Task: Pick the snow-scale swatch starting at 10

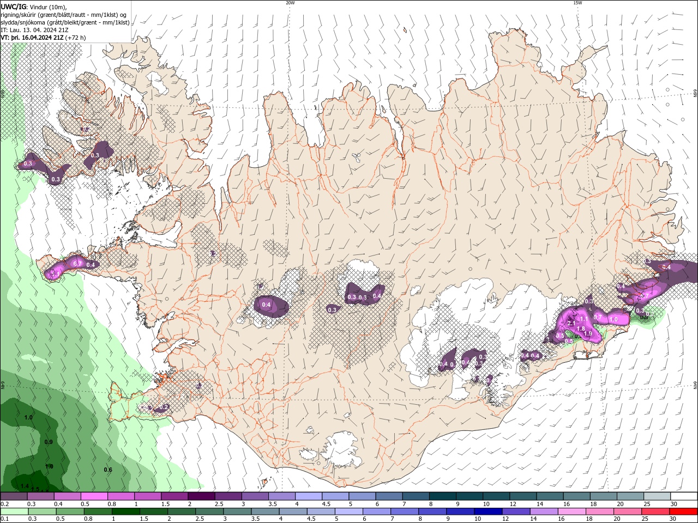Action: [496, 496]
